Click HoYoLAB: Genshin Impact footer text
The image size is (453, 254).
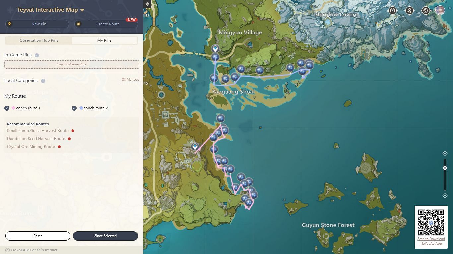coord(34,250)
